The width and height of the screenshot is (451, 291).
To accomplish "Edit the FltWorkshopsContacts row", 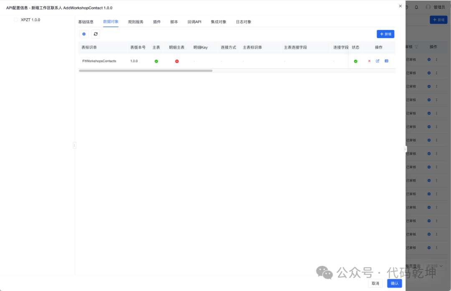I will [378, 61].
